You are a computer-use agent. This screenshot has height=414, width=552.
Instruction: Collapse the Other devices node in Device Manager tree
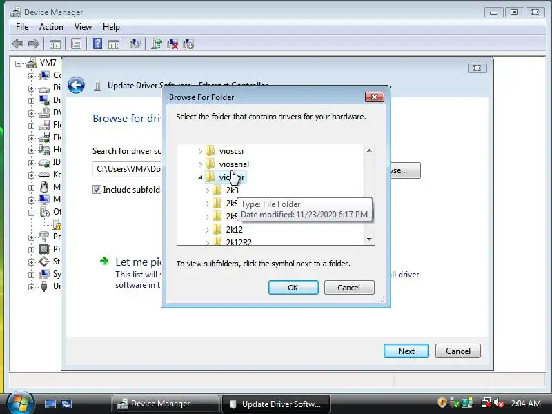point(31,213)
